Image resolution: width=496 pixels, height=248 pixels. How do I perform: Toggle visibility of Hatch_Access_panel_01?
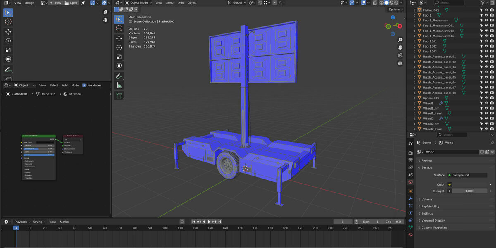coord(486,57)
